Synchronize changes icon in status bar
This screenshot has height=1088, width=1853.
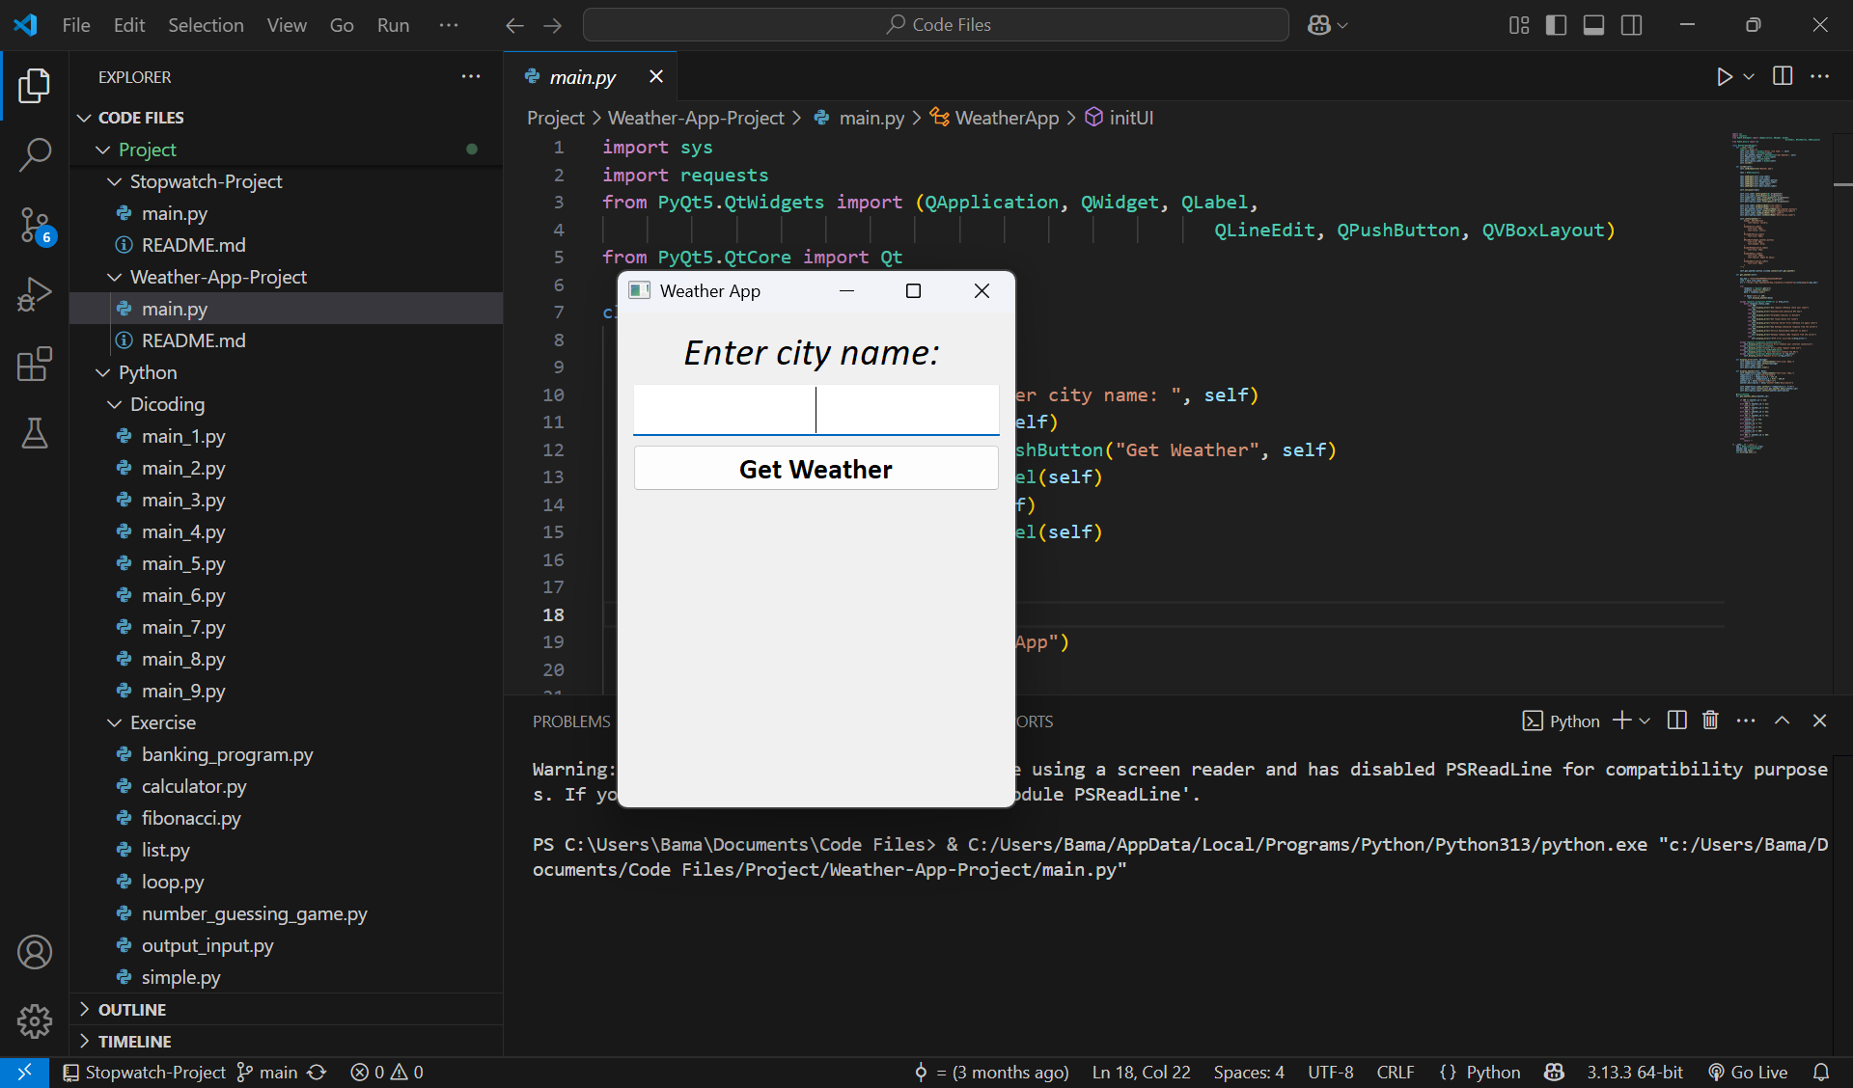[x=317, y=1073]
